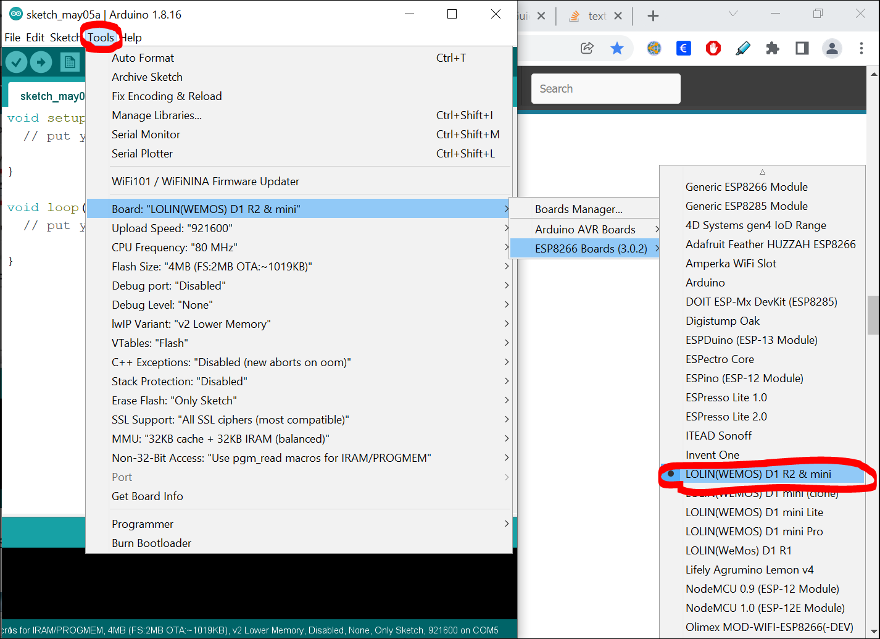Open Boards Manager...
This screenshot has width=880, height=639.
coord(585,209)
